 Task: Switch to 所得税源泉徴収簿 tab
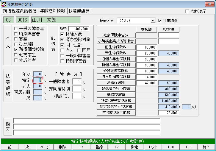20,11
